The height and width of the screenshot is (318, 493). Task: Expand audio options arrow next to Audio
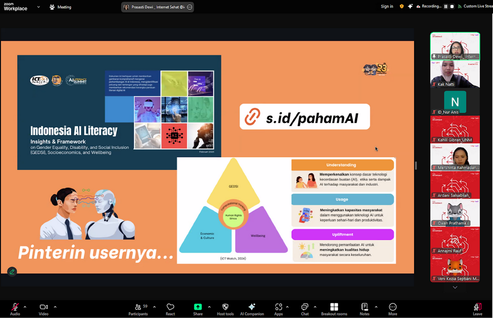[x=25, y=307]
